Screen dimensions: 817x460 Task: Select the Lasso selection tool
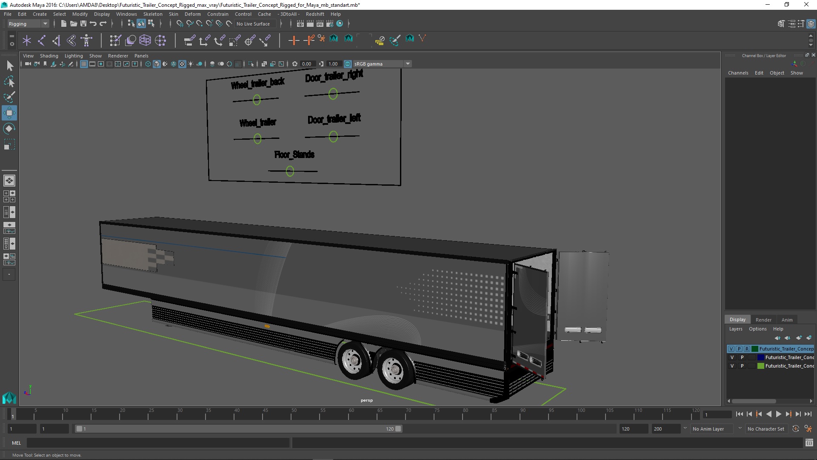(9, 81)
